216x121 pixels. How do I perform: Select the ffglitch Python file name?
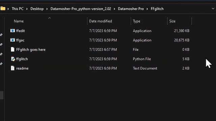click(x=22, y=59)
